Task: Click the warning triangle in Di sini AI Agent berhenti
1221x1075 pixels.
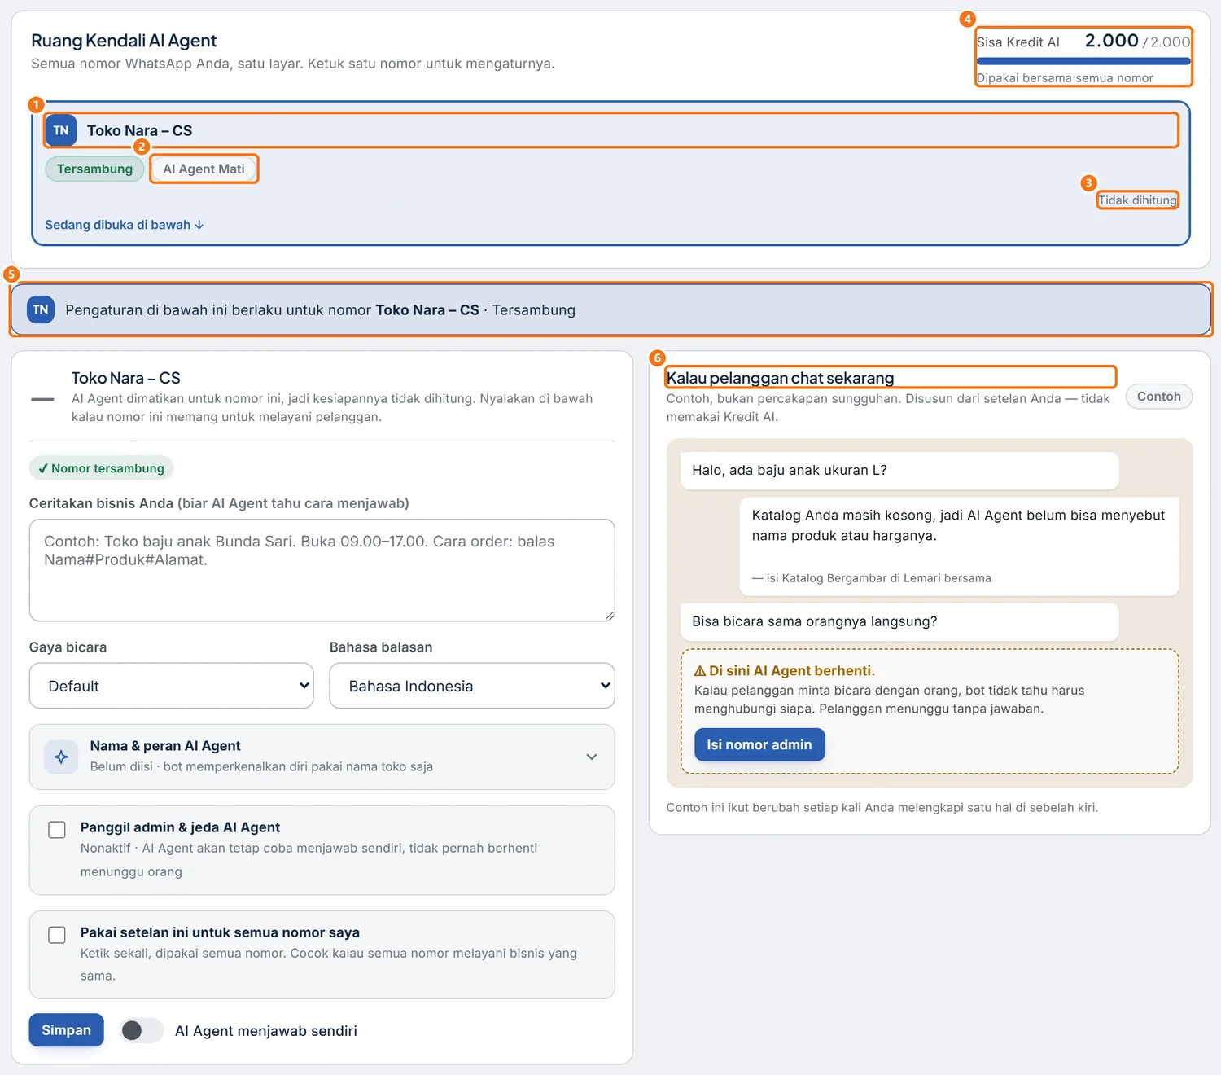Action: pyautogui.click(x=699, y=671)
